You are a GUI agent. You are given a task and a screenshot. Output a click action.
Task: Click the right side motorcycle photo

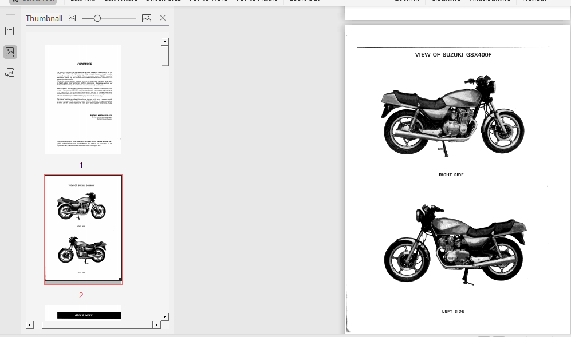452,116
